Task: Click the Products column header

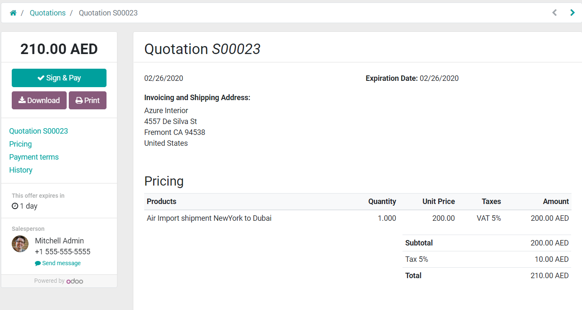Action: [161, 201]
